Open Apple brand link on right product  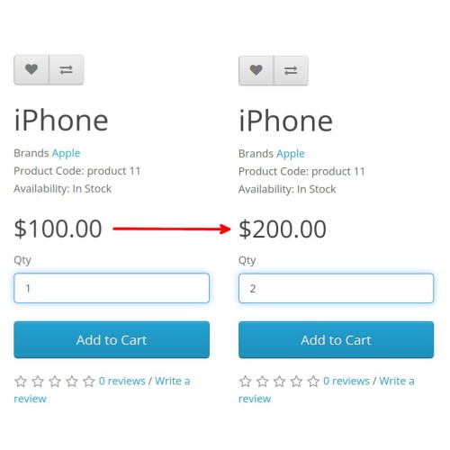(291, 154)
